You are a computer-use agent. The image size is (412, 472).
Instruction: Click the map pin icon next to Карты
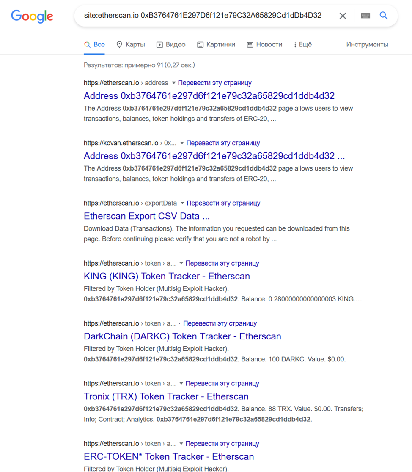coord(119,44)
